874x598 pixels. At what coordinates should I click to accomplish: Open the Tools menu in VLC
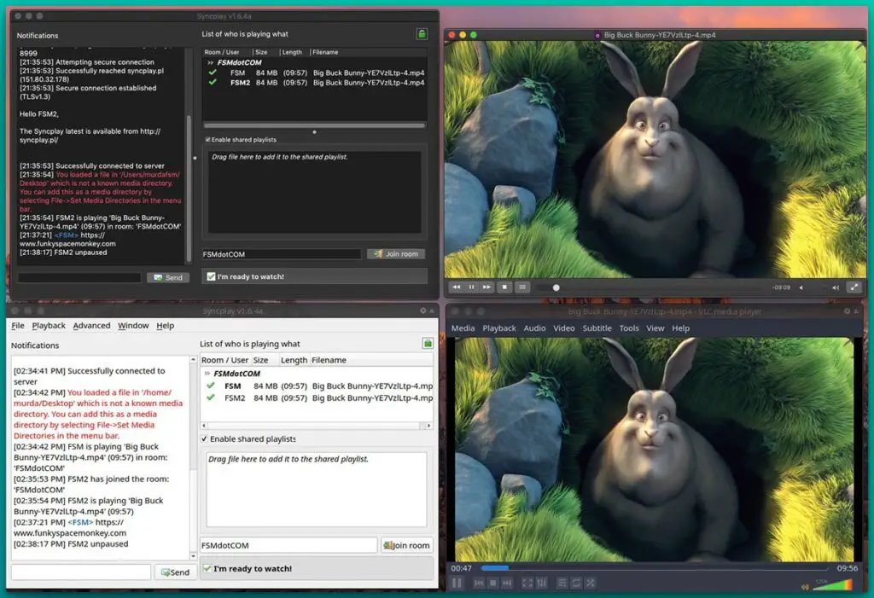[x=629, y=328]
